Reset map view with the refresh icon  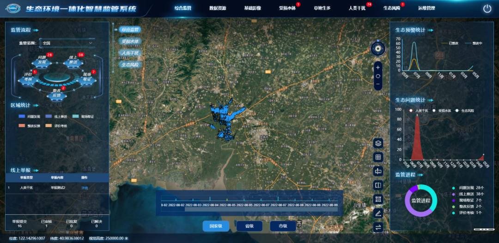point(378,76)
